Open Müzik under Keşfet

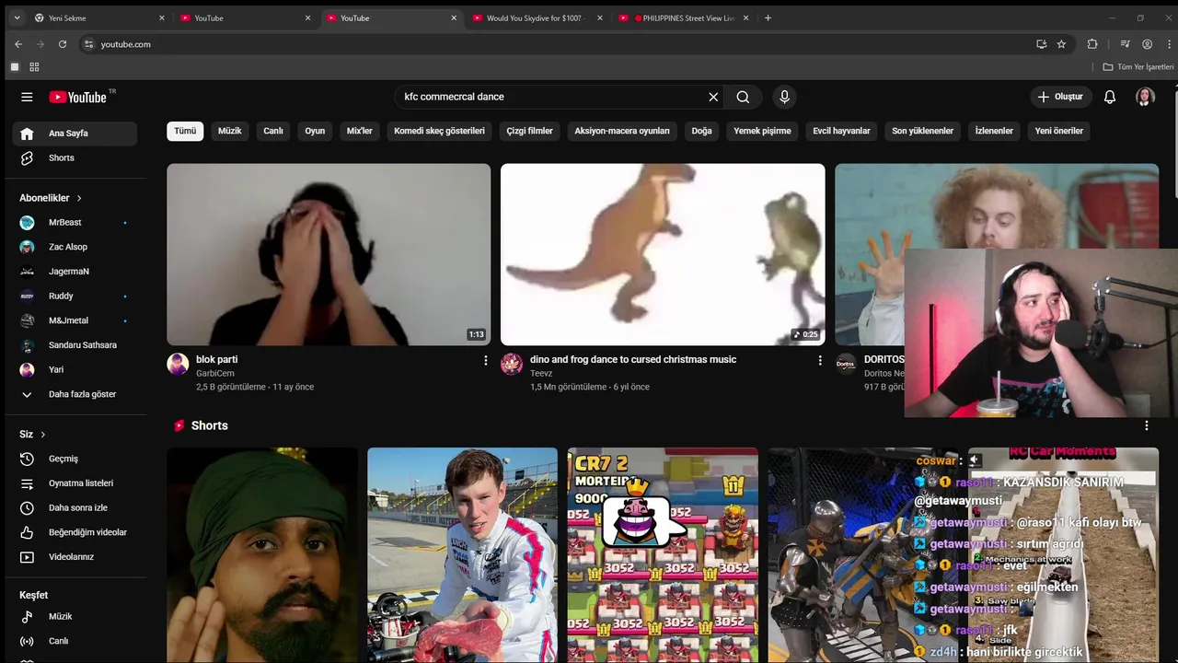click(x=75, y=616)
